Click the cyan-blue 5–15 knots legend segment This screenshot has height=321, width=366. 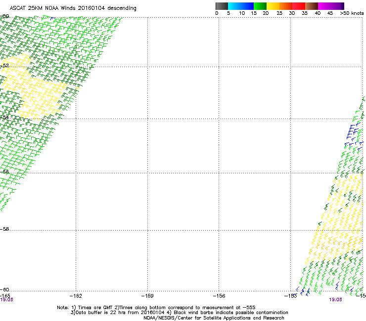(x=241, y=6)
